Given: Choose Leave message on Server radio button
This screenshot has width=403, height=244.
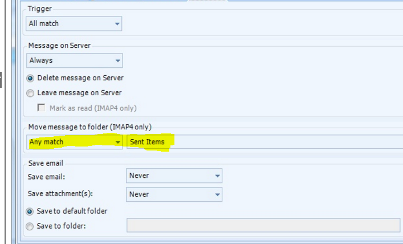Looking at the screenshot, I should [x=31, y=93].
